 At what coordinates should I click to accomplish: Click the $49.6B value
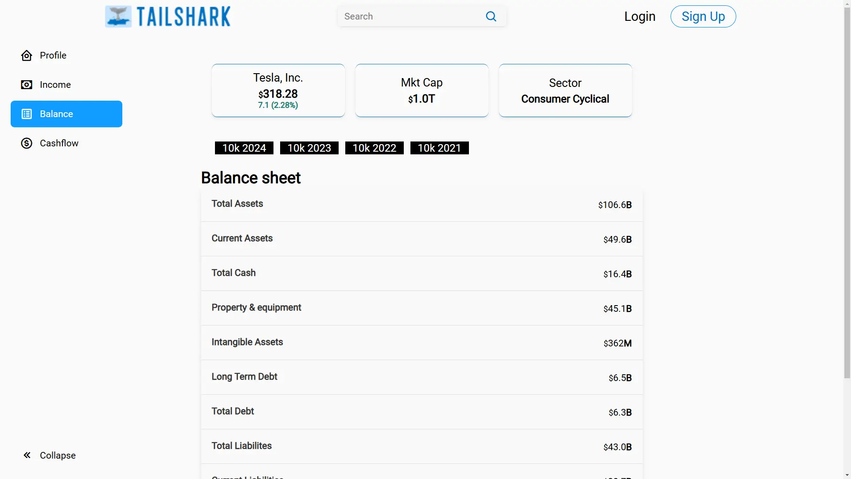coord(617,239)
